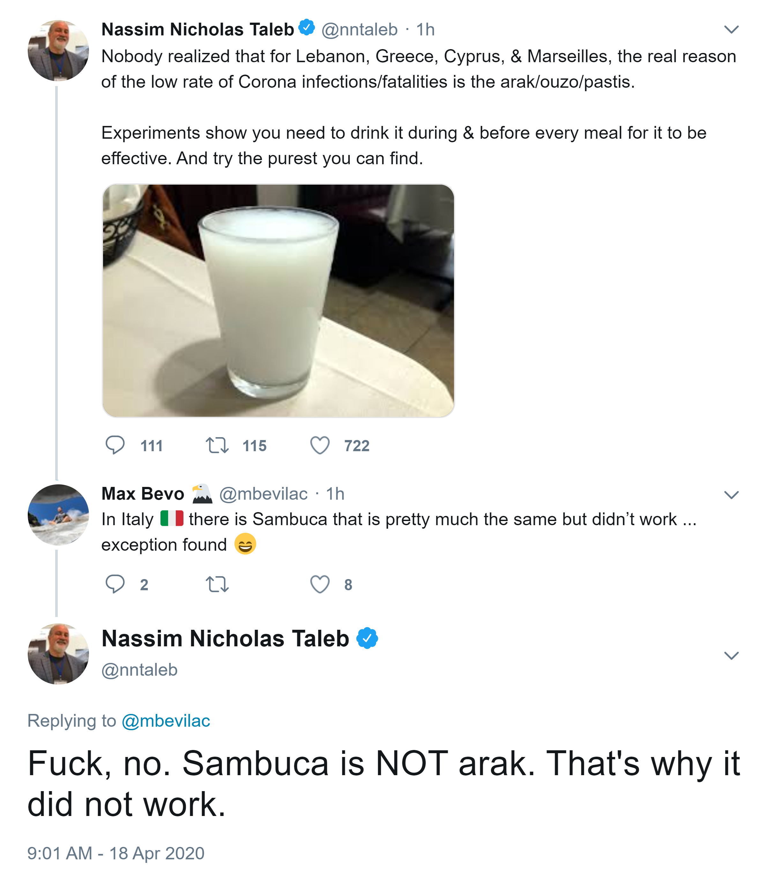Open the top tweet's chevron menu

[731, 29]
